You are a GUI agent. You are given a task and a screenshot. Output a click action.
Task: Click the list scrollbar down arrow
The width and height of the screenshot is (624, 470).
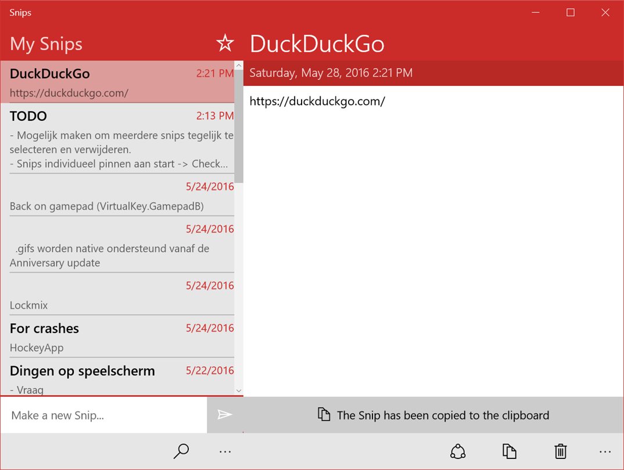pyautogui.click(x=239, y=391)
